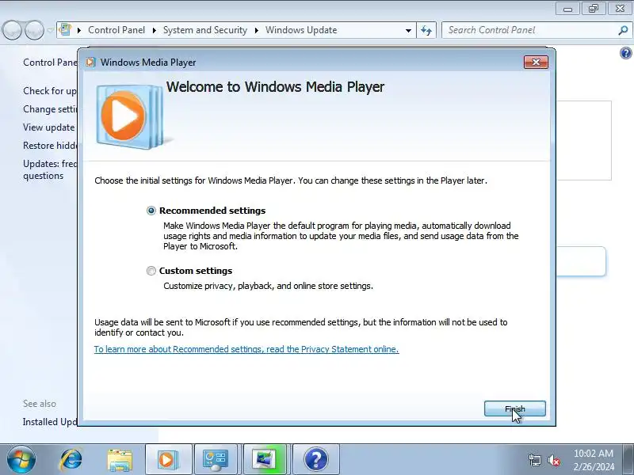Expand arrow after Control Panel breadcrumb
Image resolution: width=634 pixels, height=475 pixels.
[x=154, y=30]
